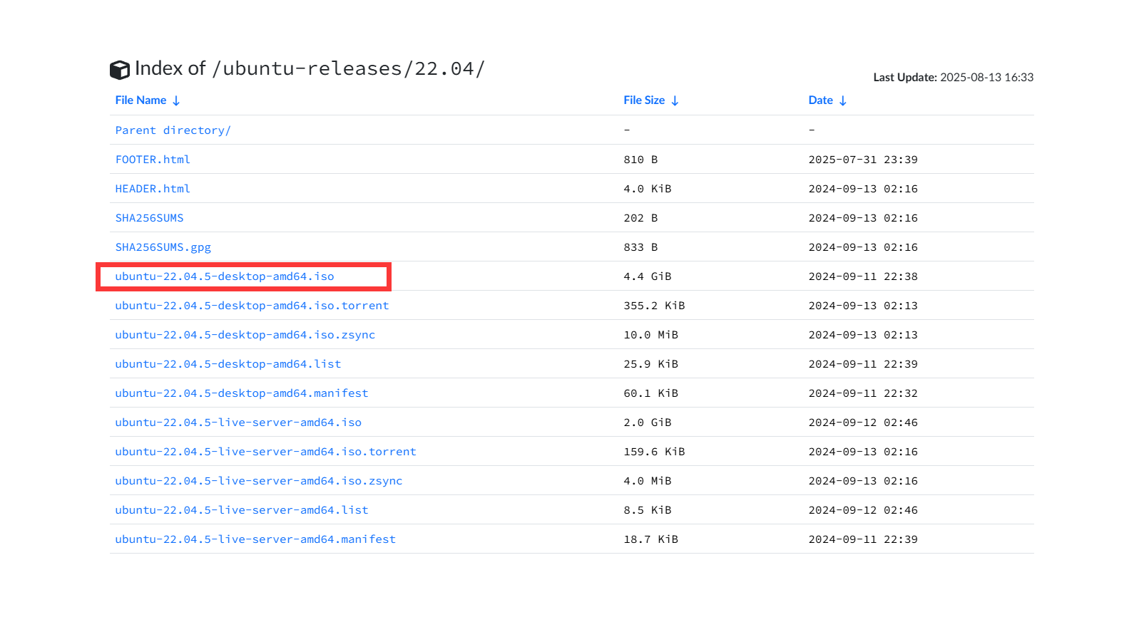The image size is (1134, 617).
Task: Sort by File Size column header
Action: point(651,100)
